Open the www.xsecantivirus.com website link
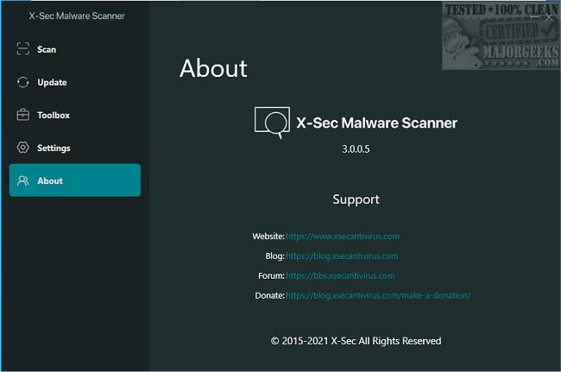The height and width of the screenshot is (372, 561). tap(342, 236)
